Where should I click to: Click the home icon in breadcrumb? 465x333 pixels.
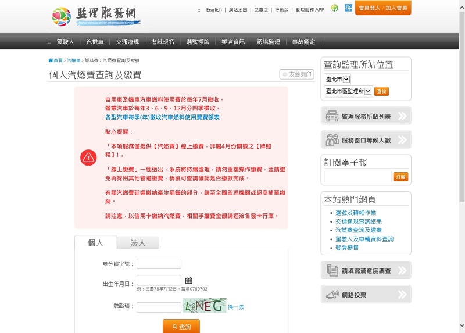click(51, 60)
